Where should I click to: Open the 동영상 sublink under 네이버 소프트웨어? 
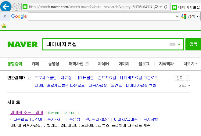point(75,119)
